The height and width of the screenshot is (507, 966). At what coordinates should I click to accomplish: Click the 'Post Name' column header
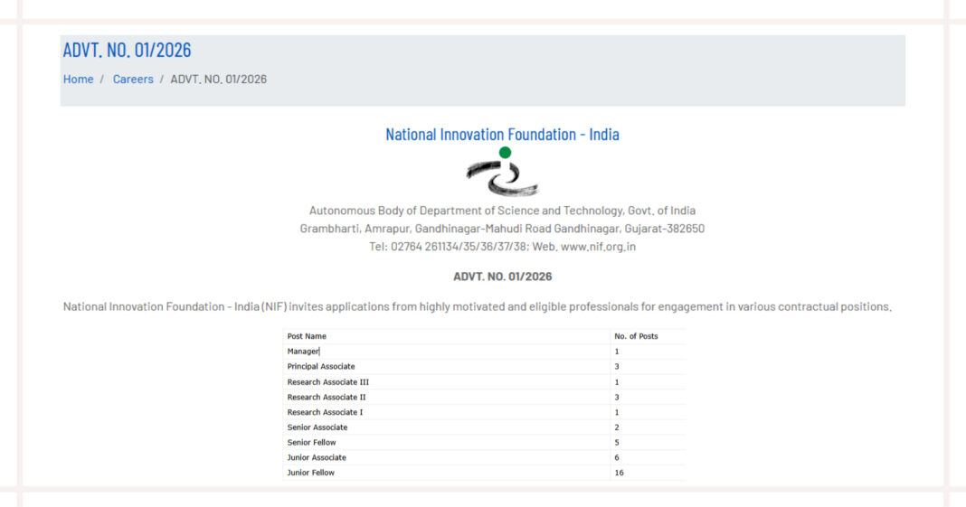pyautogui.click(x=307, y=336)
